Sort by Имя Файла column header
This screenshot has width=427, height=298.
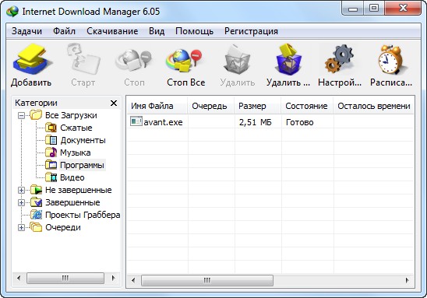(157, 106)
